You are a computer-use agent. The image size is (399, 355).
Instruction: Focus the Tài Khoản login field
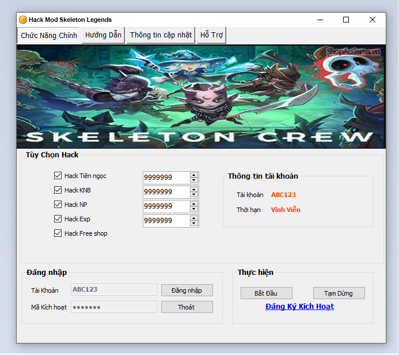click(114, 289)
